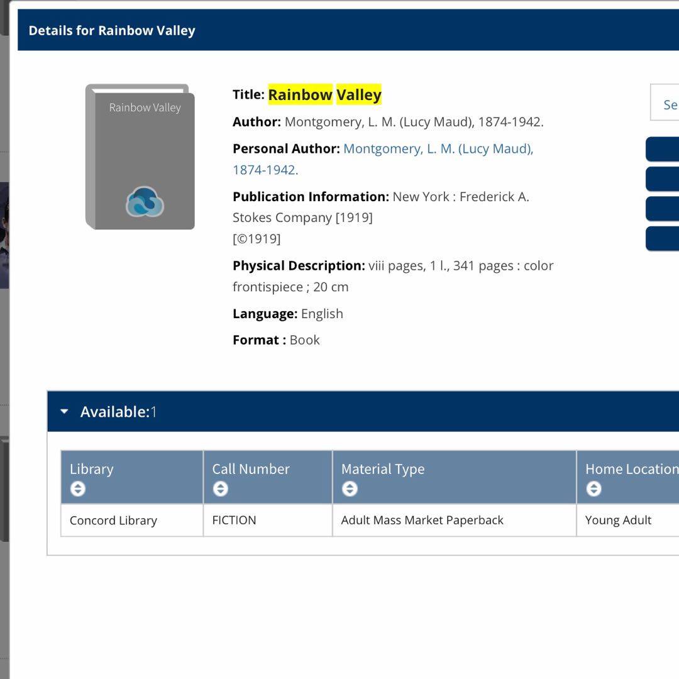Sort by Material Type using its arrow icon
679x679 pixels.
tap(350, 489)
